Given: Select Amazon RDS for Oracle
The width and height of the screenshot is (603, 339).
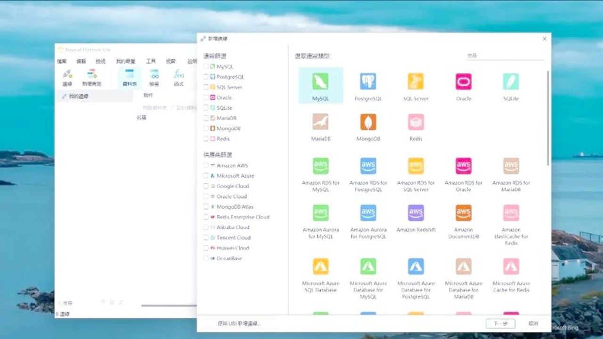Looking at the screenshot, I should point(464,175).
